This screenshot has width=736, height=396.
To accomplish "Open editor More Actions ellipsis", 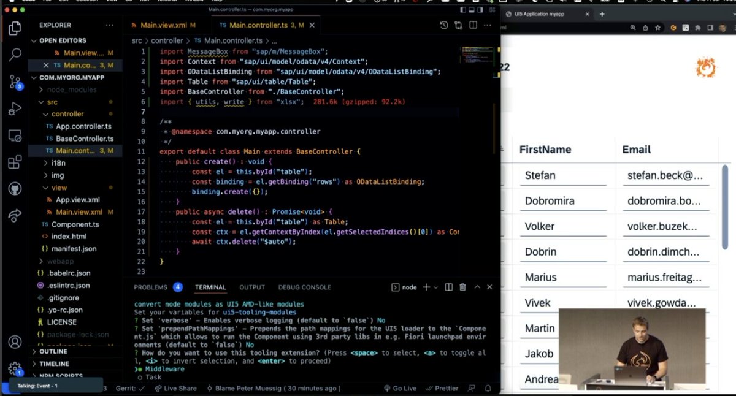I will (x=488, y=25).
